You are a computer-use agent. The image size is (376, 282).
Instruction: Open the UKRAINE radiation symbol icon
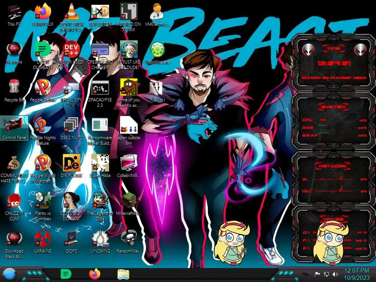coord(43,242)
